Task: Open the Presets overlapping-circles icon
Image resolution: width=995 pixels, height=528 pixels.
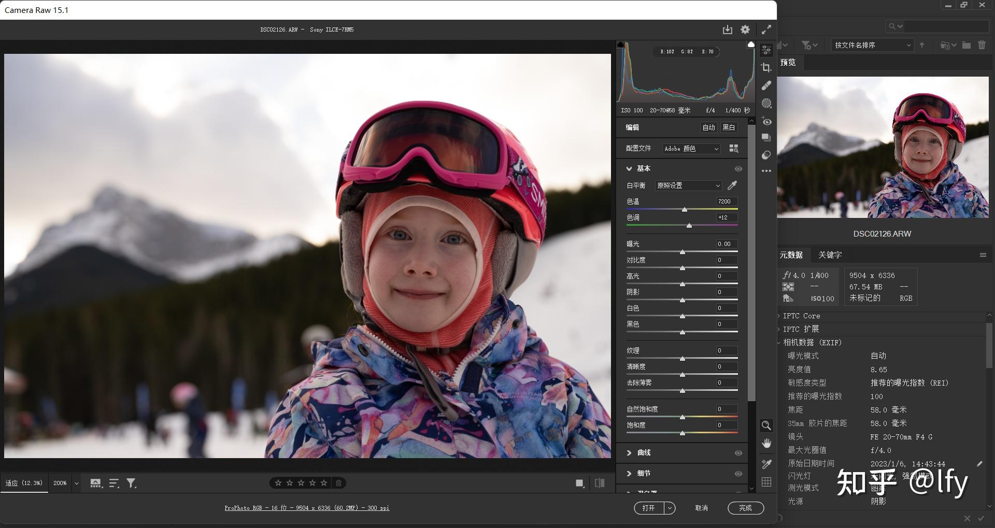Action: [x=766, y=155]
